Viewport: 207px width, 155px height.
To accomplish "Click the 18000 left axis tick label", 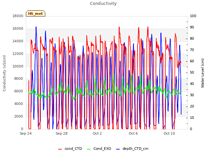I will pos(18,16).
